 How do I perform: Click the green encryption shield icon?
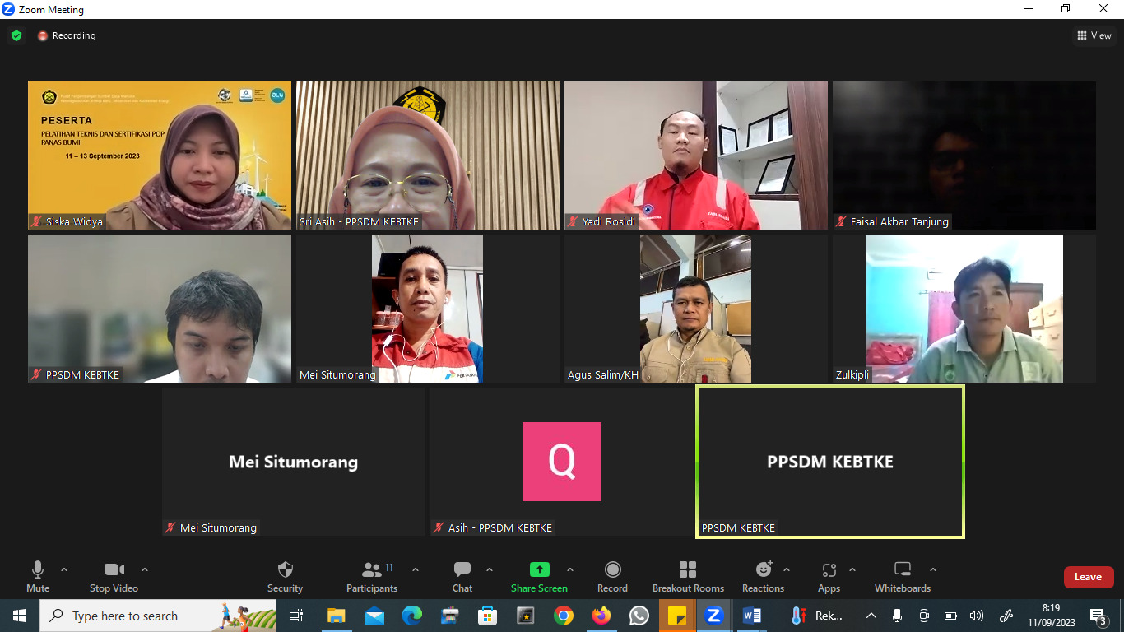16,35
